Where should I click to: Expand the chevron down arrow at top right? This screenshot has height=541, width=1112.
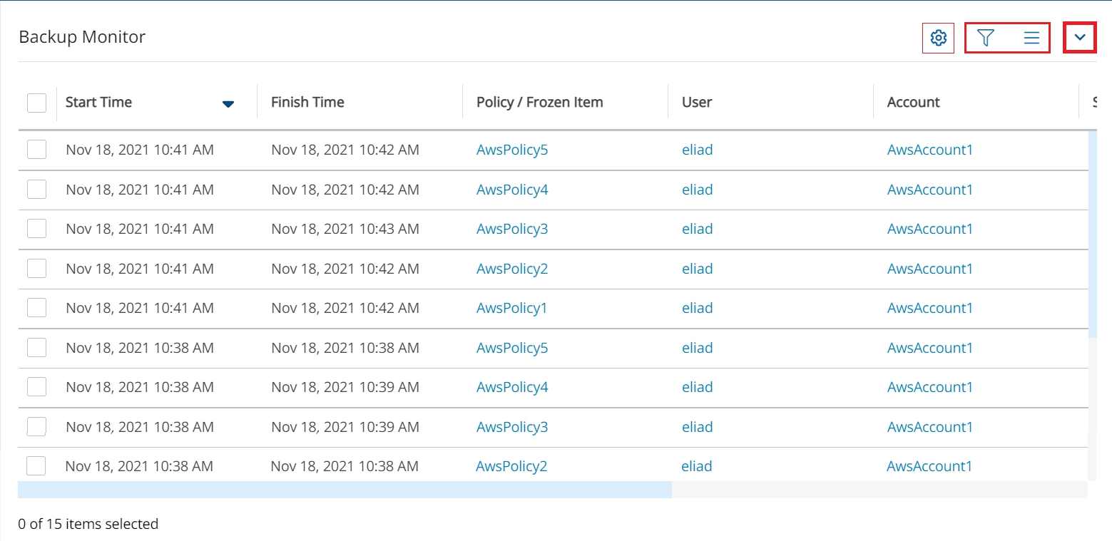[1080, 38]
